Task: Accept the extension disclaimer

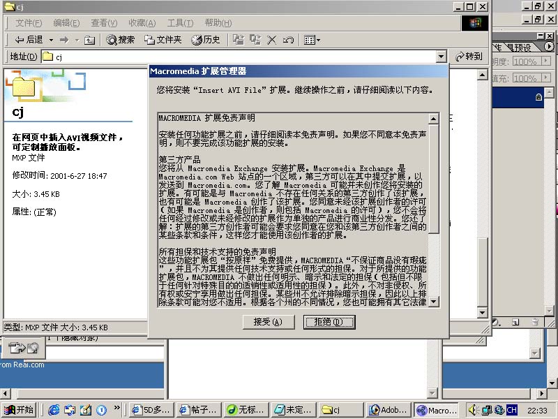Action: pos(269,322)
